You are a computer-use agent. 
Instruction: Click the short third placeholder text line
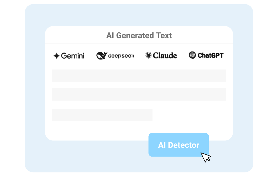click(x=102, y=115)
